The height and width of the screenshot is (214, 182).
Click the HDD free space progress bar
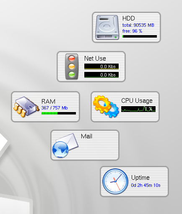140,36
